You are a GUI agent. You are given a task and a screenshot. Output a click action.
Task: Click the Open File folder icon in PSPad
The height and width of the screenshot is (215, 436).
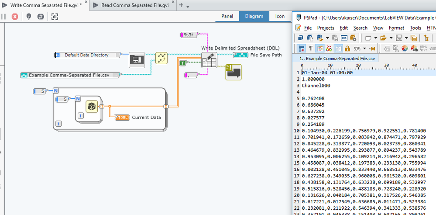point(384,38)
